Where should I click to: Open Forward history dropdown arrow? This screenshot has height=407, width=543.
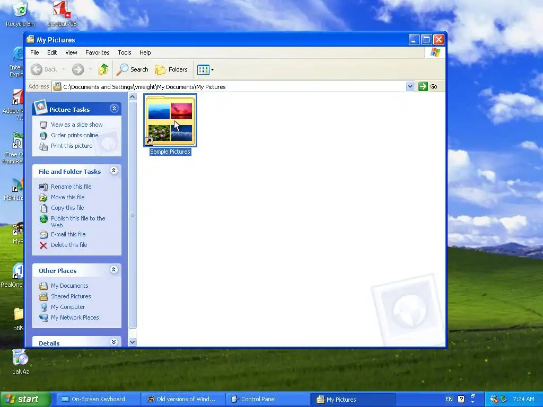click(90, 69)
